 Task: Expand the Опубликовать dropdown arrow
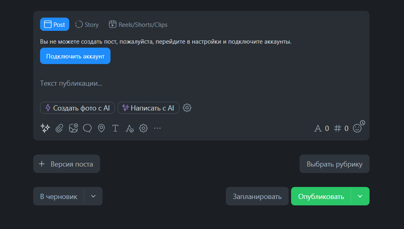[360, 196]
